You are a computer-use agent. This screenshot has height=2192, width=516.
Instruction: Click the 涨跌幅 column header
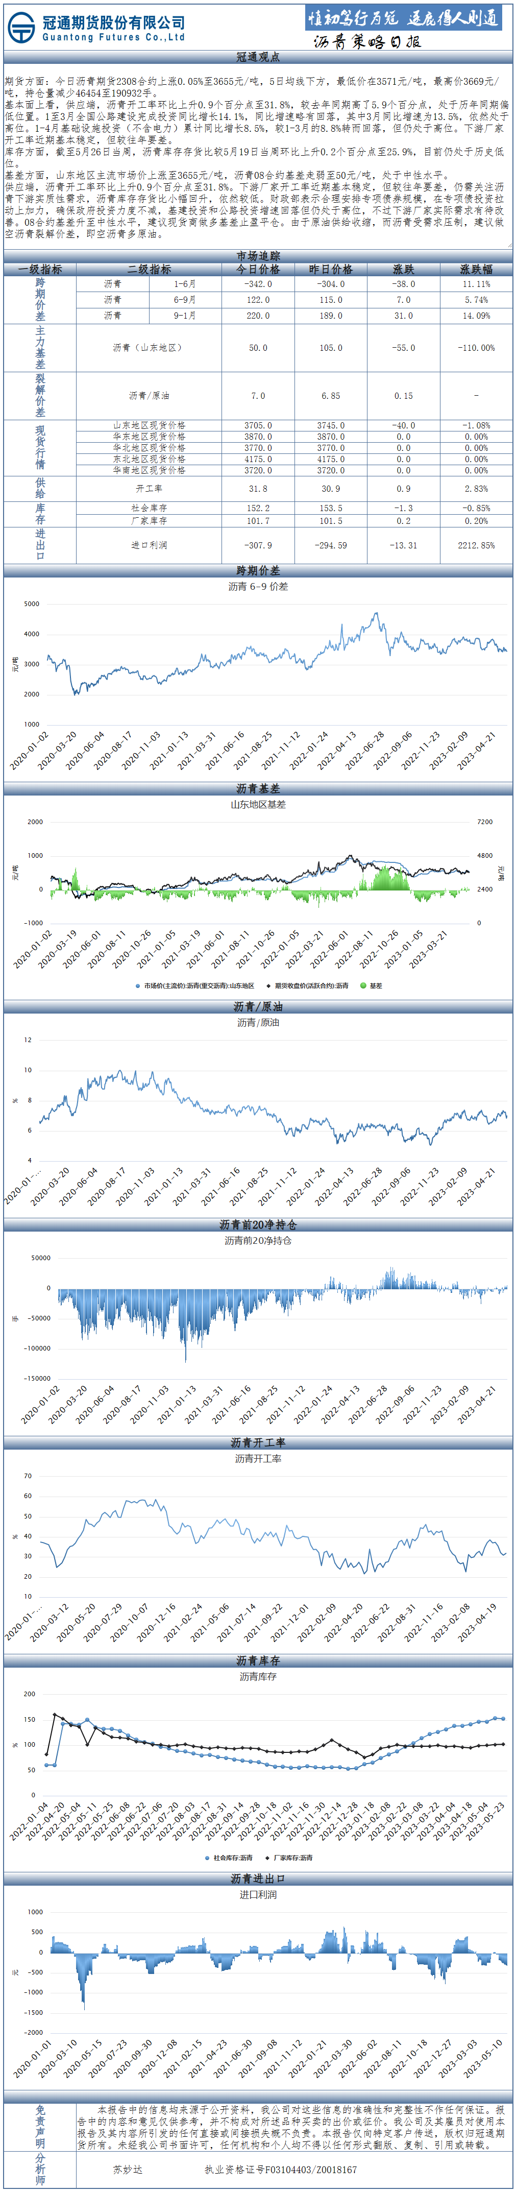[476, 269]
